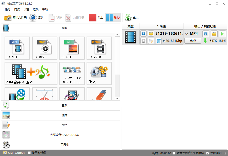Expand the 音频 audio section

click(x=61, y=105)
